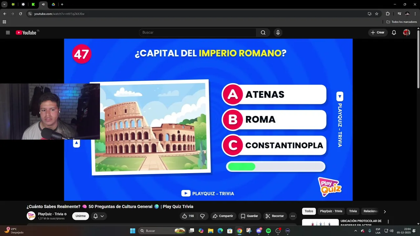Open a new browser tab

pos(62,4)
